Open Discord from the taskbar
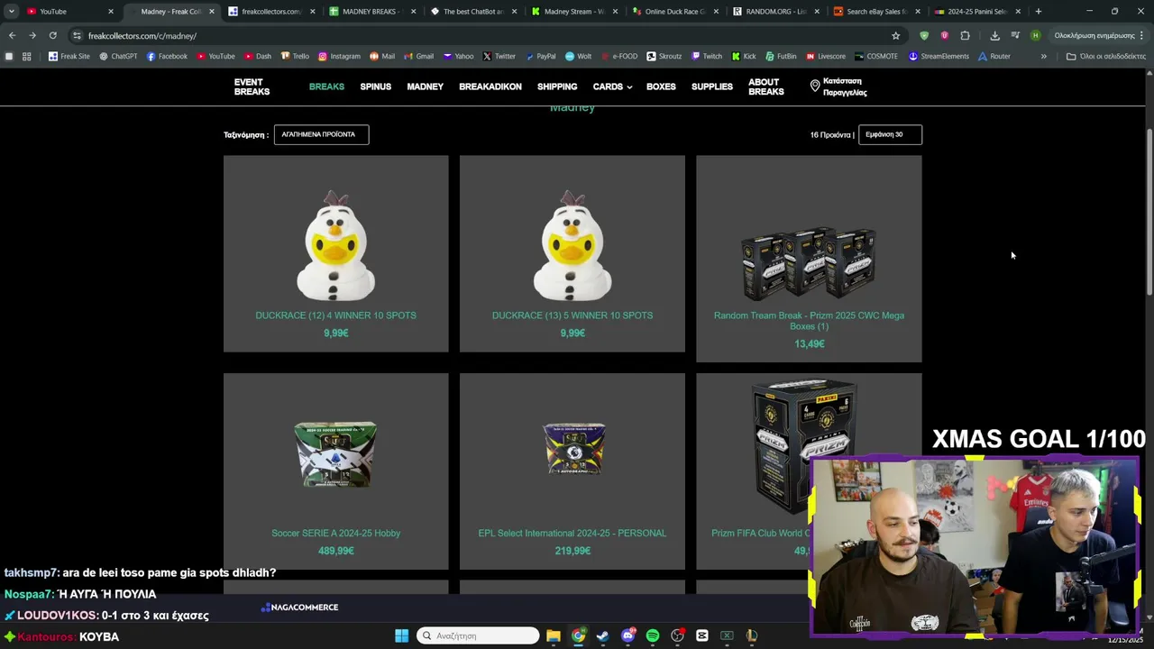Viewport: 1154px width, 649px height. pos(627,635)
